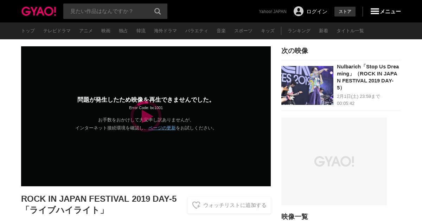Image resolution: width=422 pixels, height=221 pixels.
Task: Click Error Code: bc1001 text
Action: click(x=146, y=108)
